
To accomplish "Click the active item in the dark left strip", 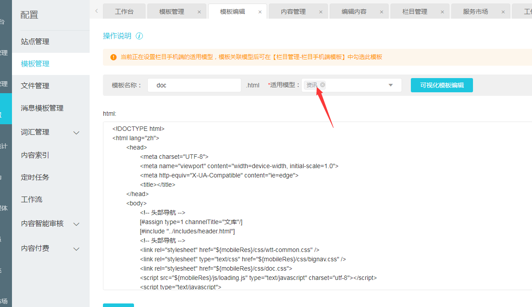I will [6, 109].
